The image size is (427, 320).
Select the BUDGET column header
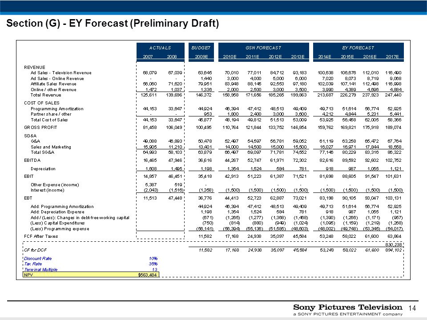(201, 48)
